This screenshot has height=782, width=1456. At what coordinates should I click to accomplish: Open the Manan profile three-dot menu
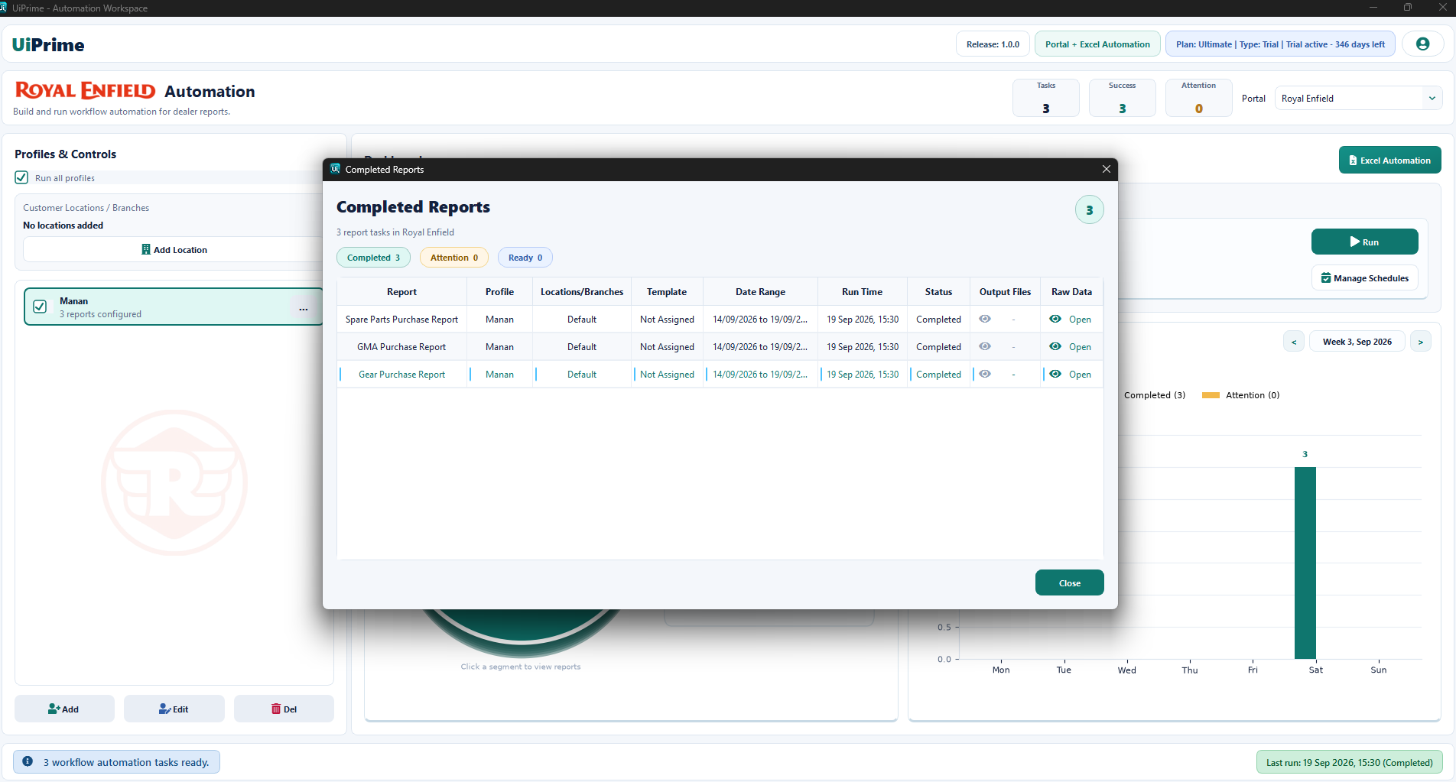pyautogui.click(x=304, y=309)
